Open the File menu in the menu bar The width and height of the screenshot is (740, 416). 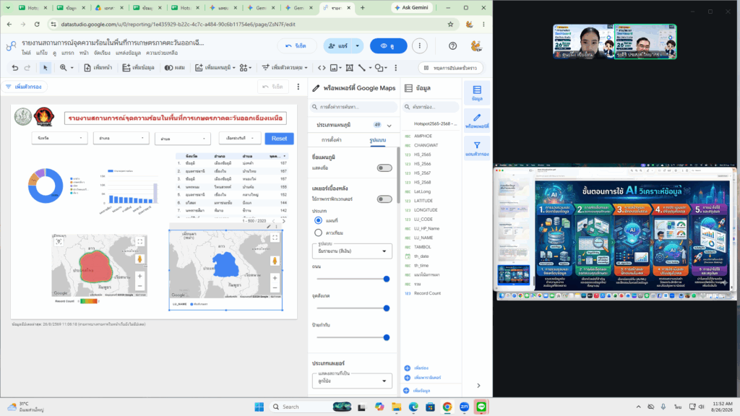coord(26,53)
